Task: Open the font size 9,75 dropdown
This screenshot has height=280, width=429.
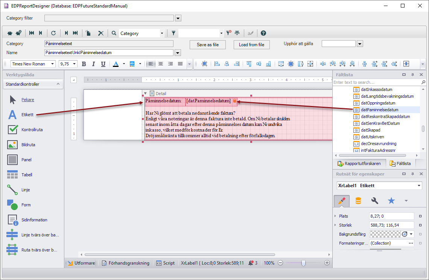Action: pyautogui.click(x=74, y=64)
